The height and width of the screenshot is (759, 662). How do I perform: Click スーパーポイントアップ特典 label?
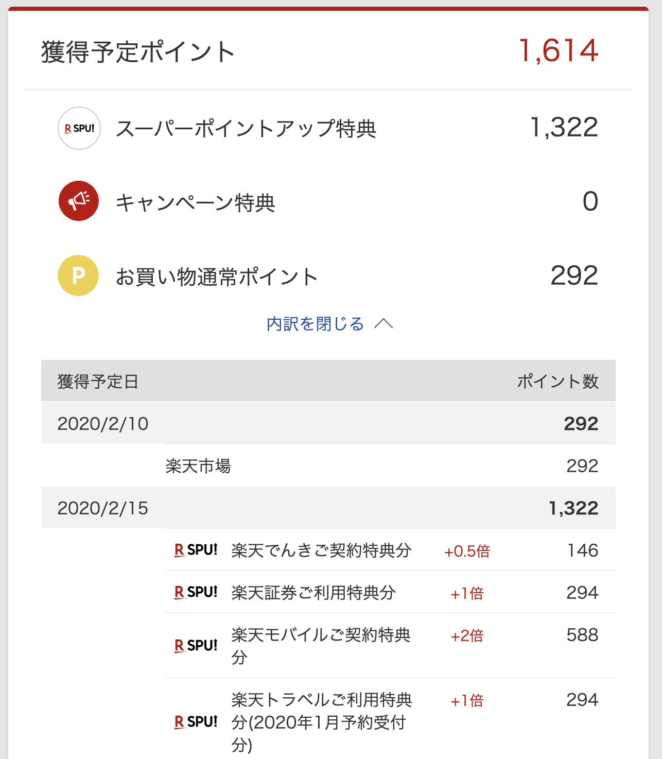[246, 129]
